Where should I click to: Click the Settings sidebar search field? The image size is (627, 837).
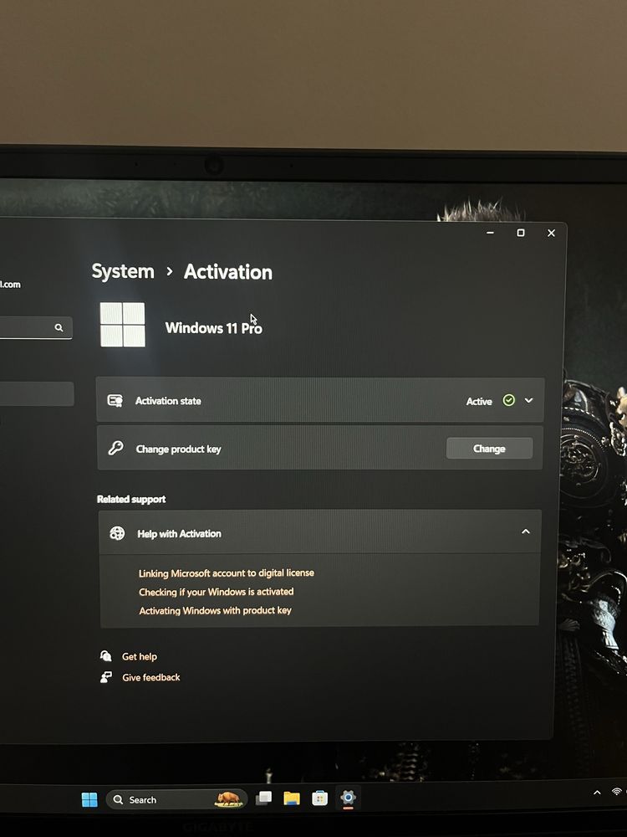click(x=36, y=327)
